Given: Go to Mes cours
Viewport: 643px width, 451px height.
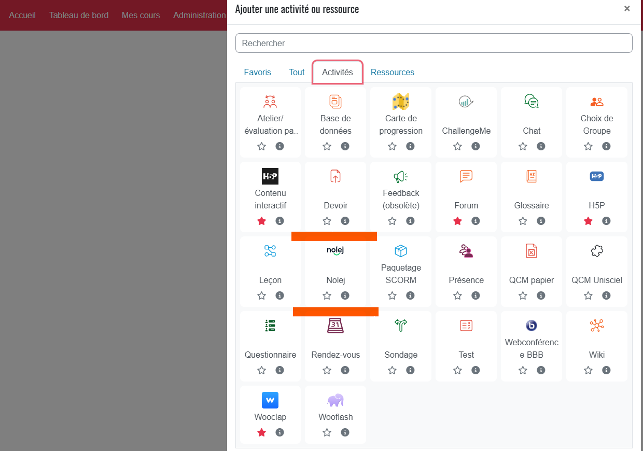Looking at the screenshot, I should pyautogui.click(x=141, y=15).
